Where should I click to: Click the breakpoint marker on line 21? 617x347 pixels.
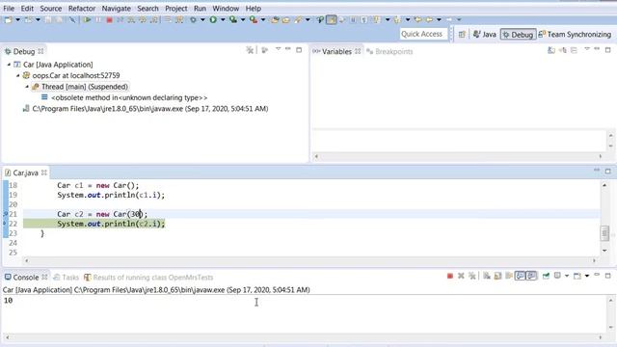point(6,214)
